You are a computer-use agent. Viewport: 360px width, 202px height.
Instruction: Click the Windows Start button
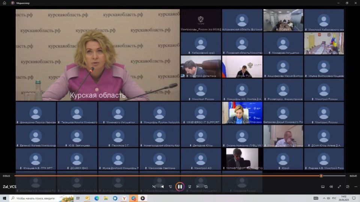point(4,198)
